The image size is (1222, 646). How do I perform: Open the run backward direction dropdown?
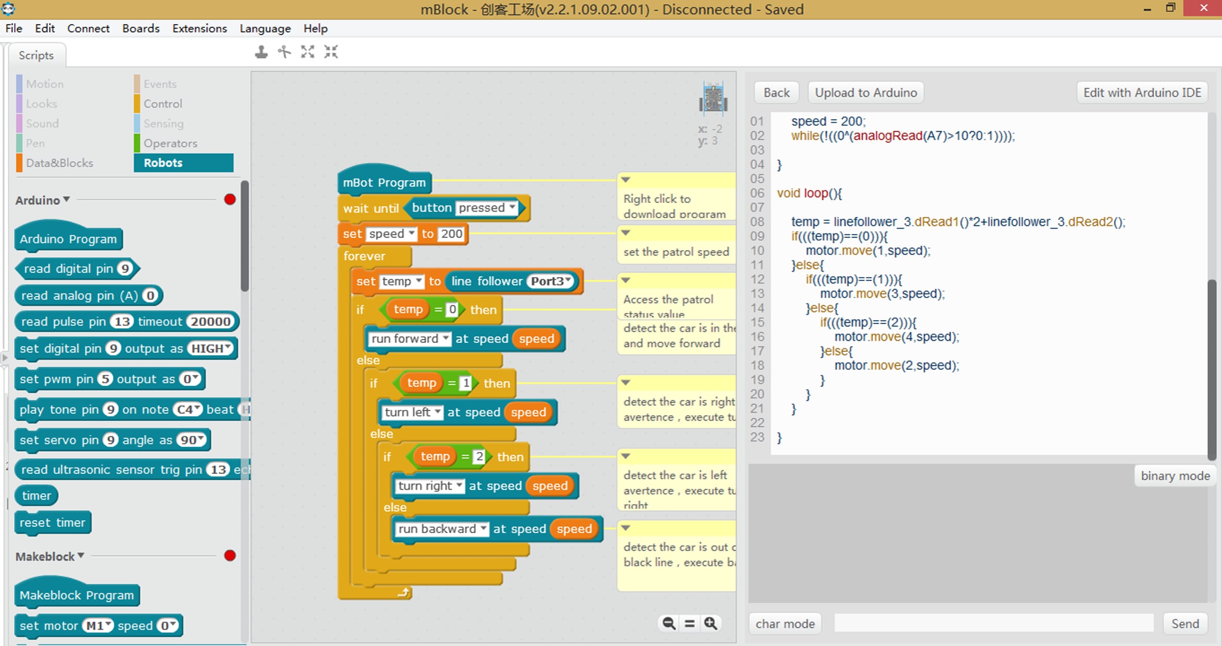coord(483,528)
